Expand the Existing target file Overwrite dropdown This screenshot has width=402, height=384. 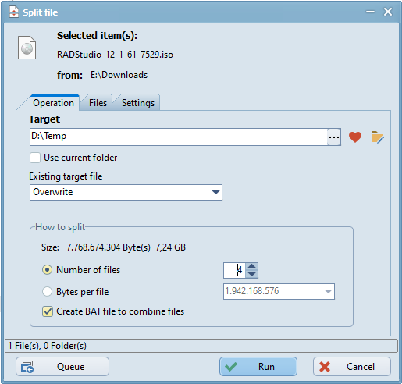point(126,193)
